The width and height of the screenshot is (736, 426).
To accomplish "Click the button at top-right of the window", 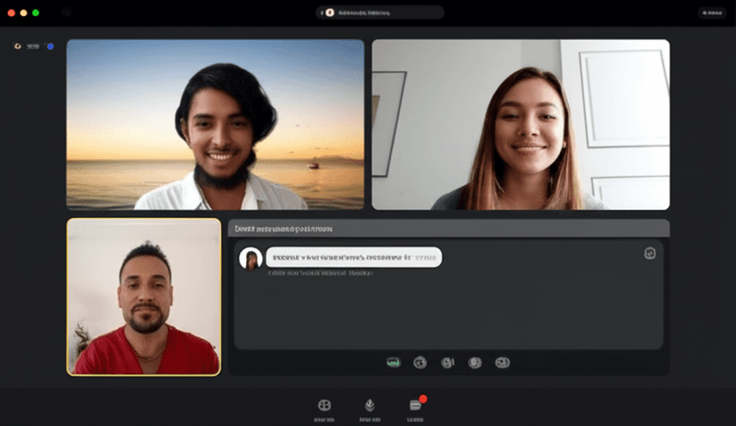I will pyautogui.click(x=711, y=12).
